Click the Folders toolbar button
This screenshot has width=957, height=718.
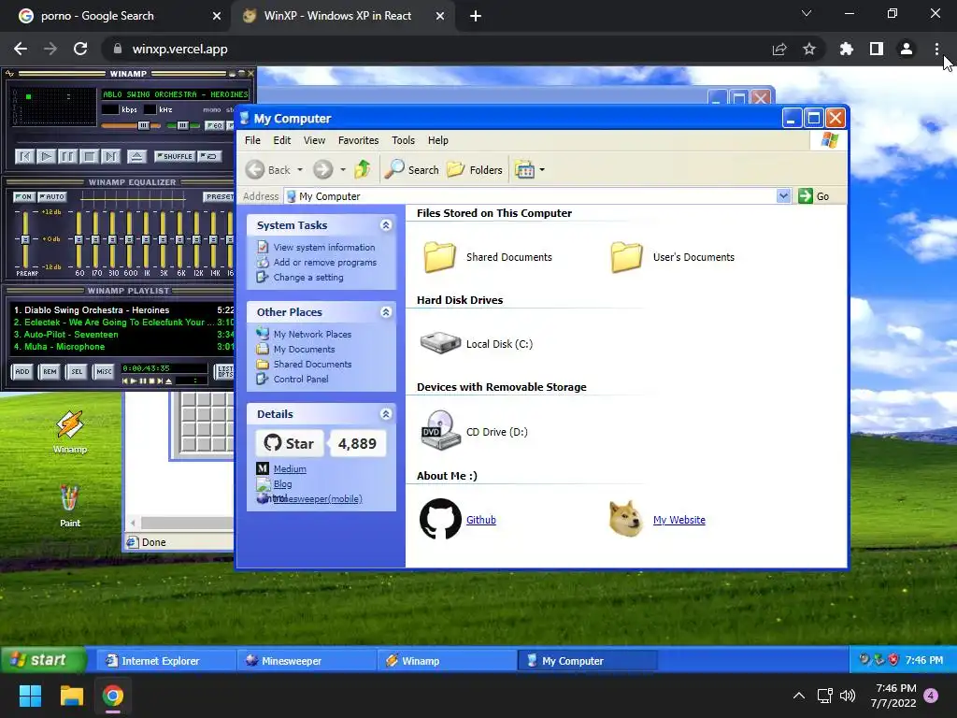tap(475, 170)
